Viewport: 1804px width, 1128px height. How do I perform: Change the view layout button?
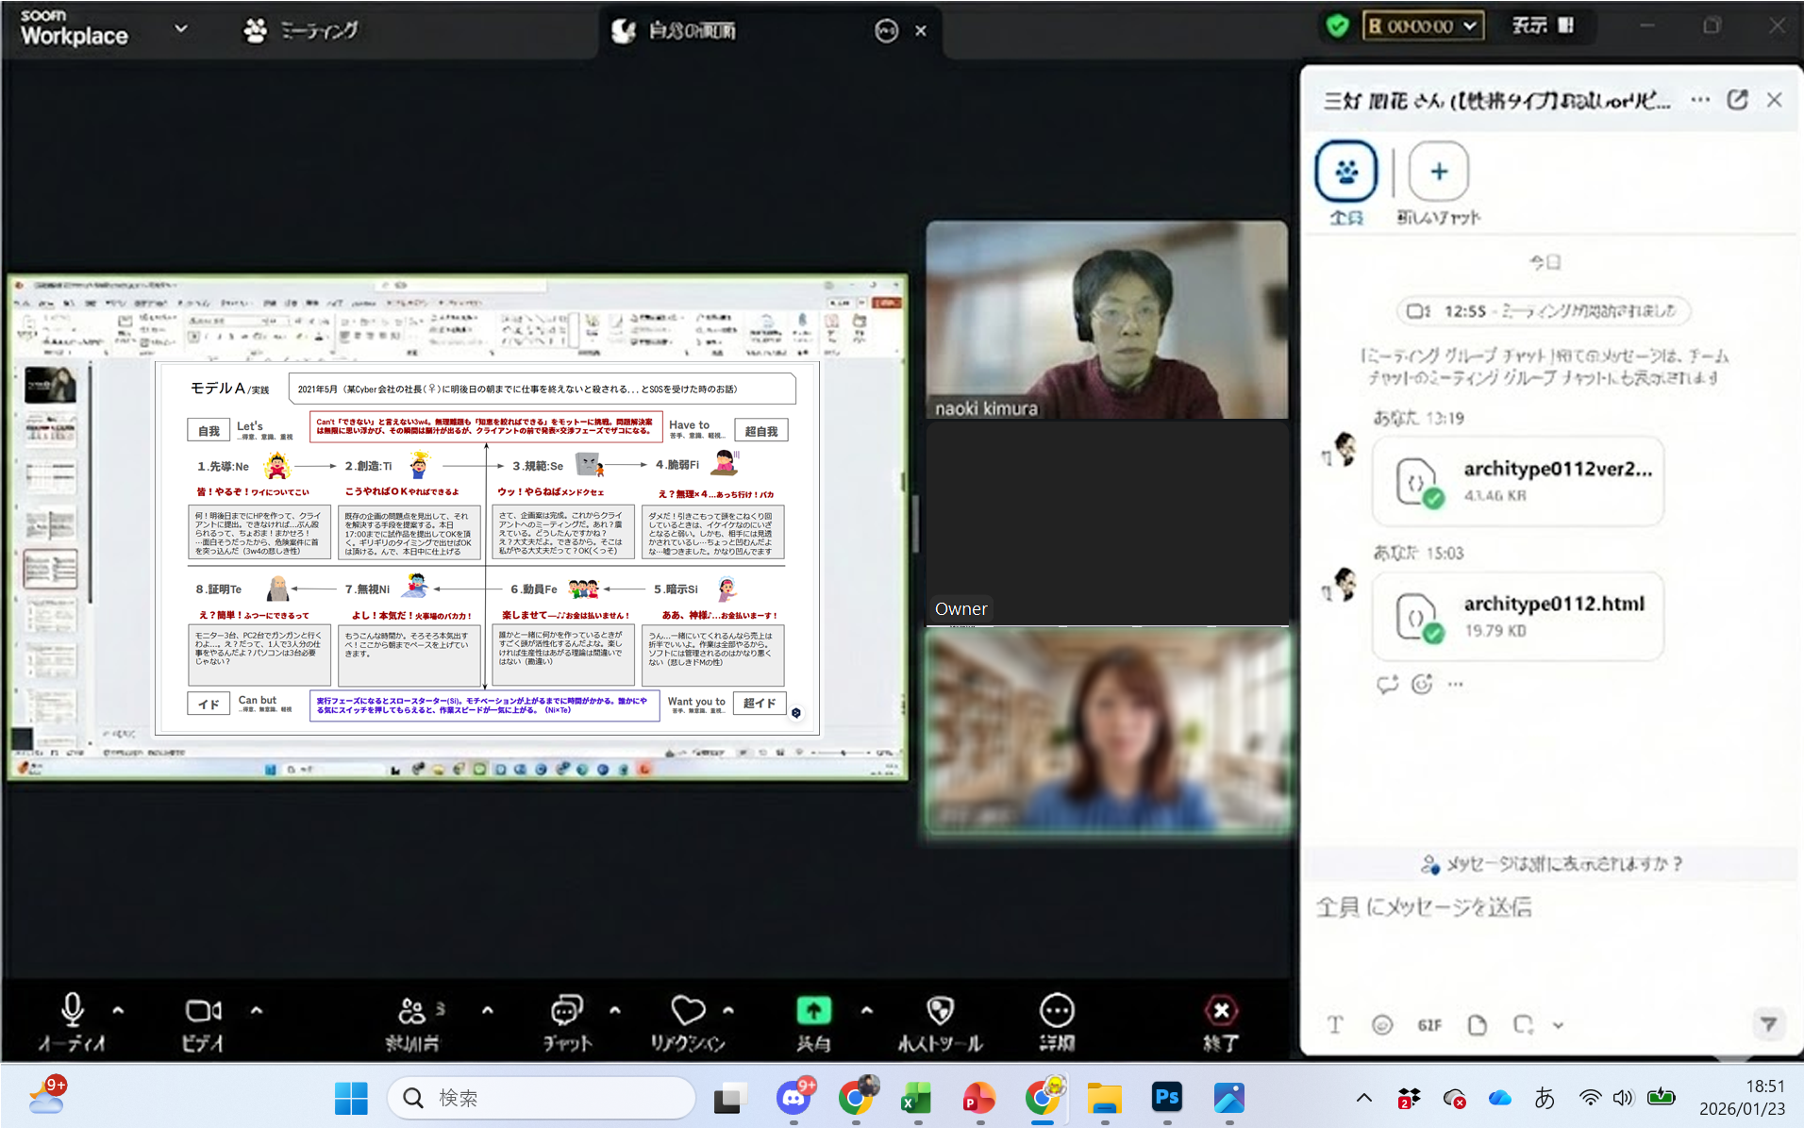[x=1543, y=25]
